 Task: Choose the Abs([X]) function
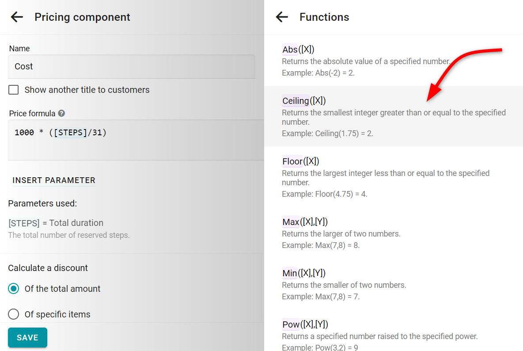point(298,50)
